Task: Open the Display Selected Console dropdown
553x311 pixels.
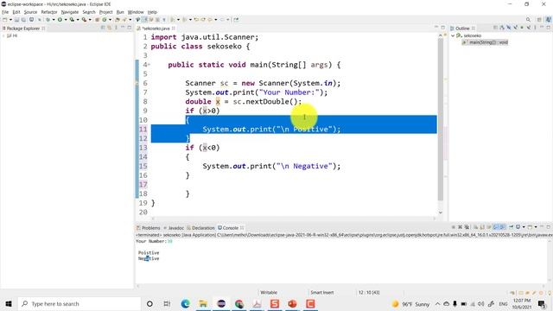Action: 524,227
